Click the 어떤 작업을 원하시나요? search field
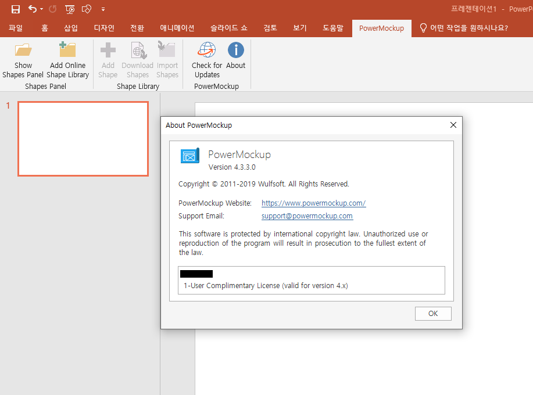The image size is (533, 395). tap(469, 28)
